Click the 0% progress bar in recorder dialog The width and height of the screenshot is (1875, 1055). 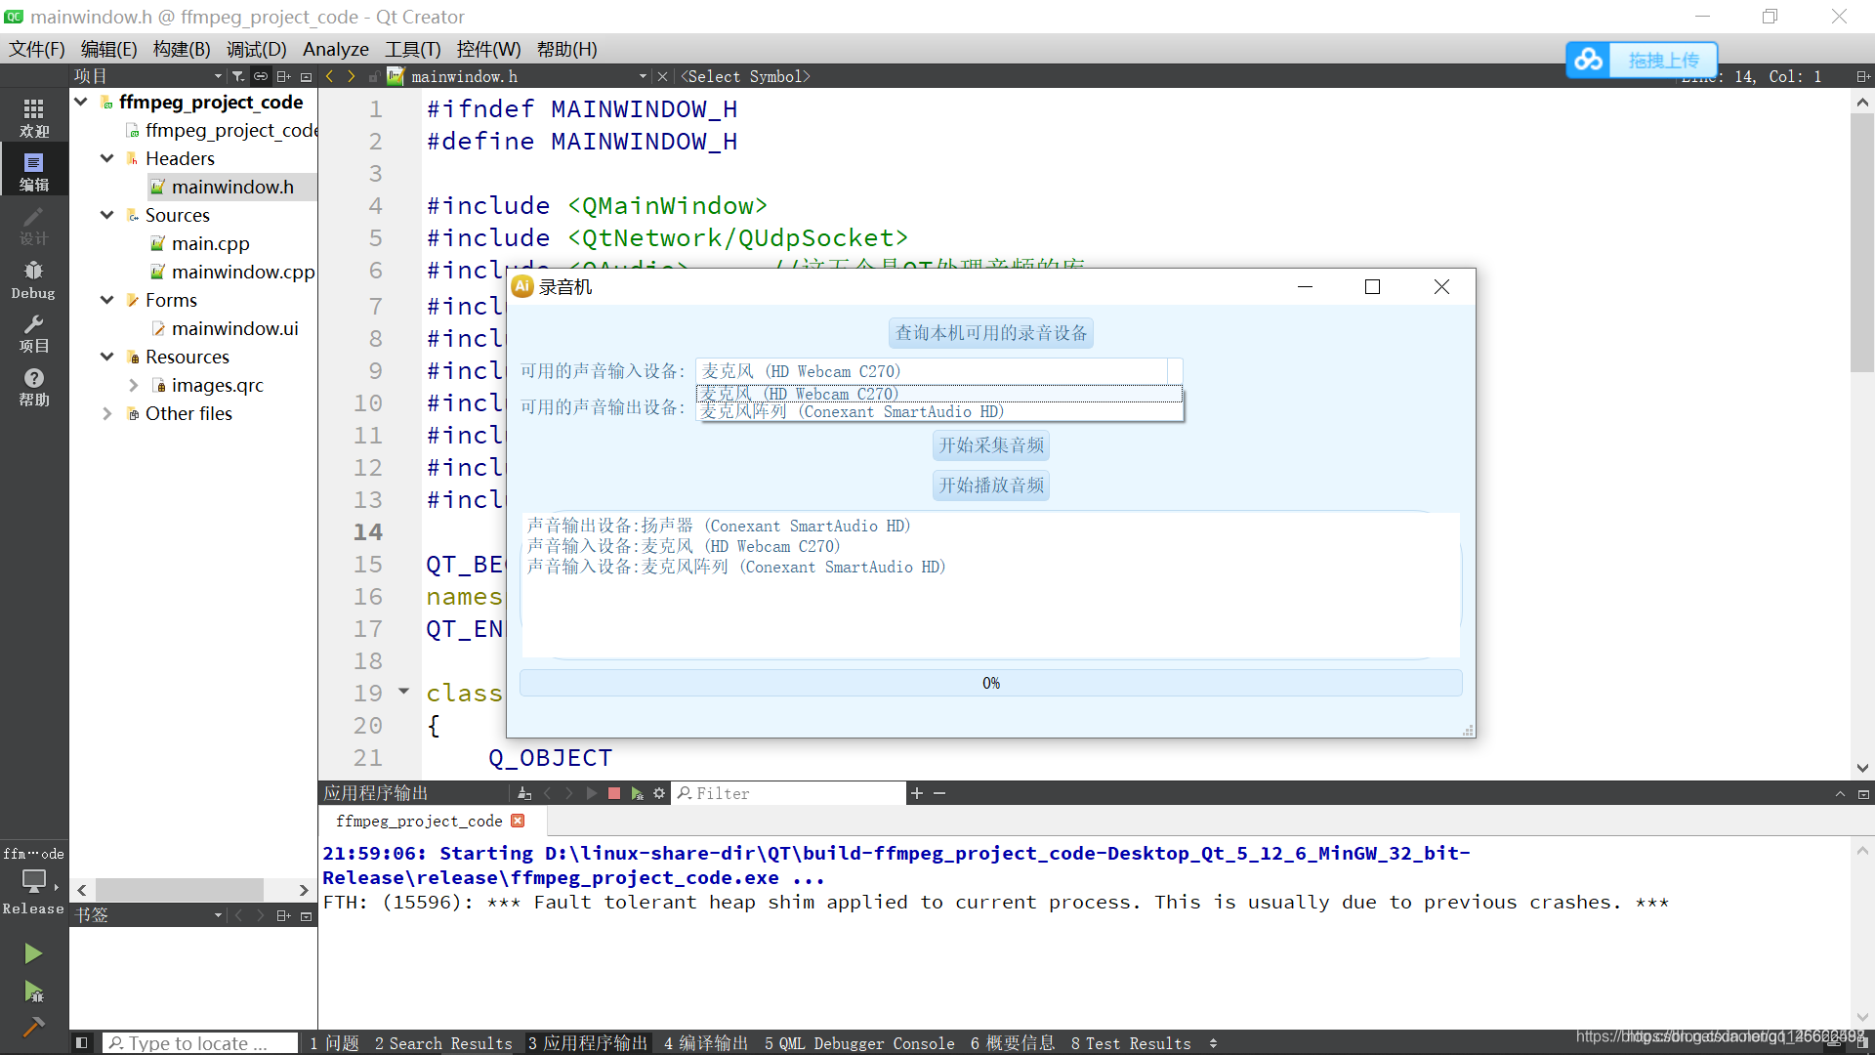coord(990,682)
